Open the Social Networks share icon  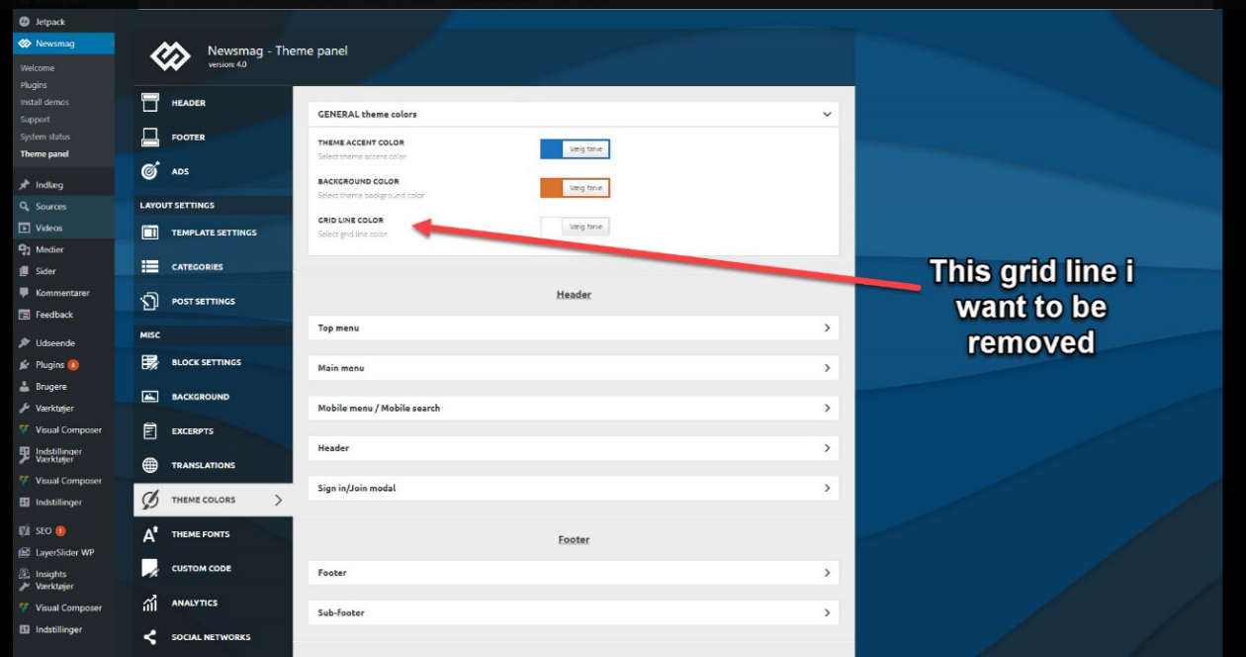(150, 637)
